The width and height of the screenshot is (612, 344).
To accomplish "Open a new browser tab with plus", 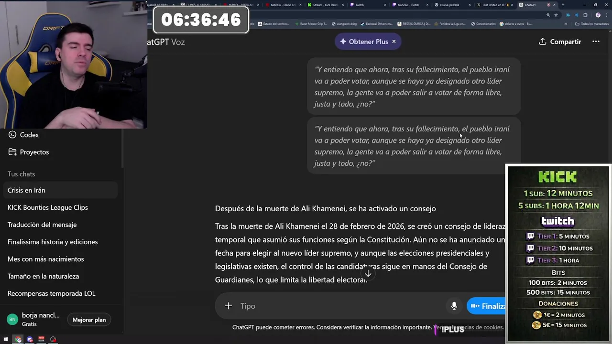I will (563, 5).
